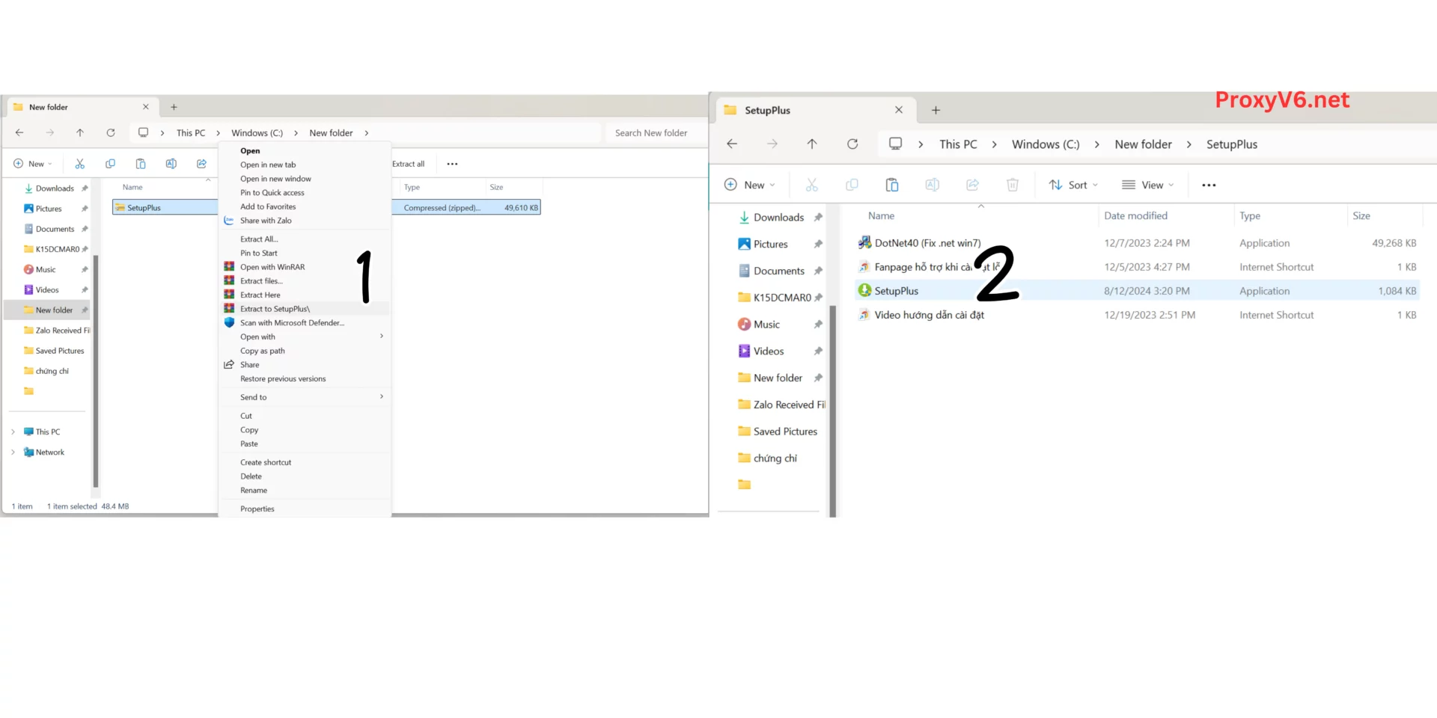
Task: Open the View dropdown in the SetupPlus window
Action: [1148, 185]
